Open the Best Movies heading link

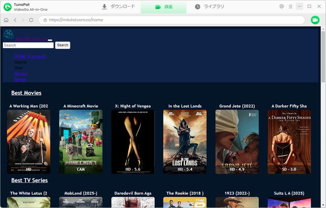click(x=27, y=93)
